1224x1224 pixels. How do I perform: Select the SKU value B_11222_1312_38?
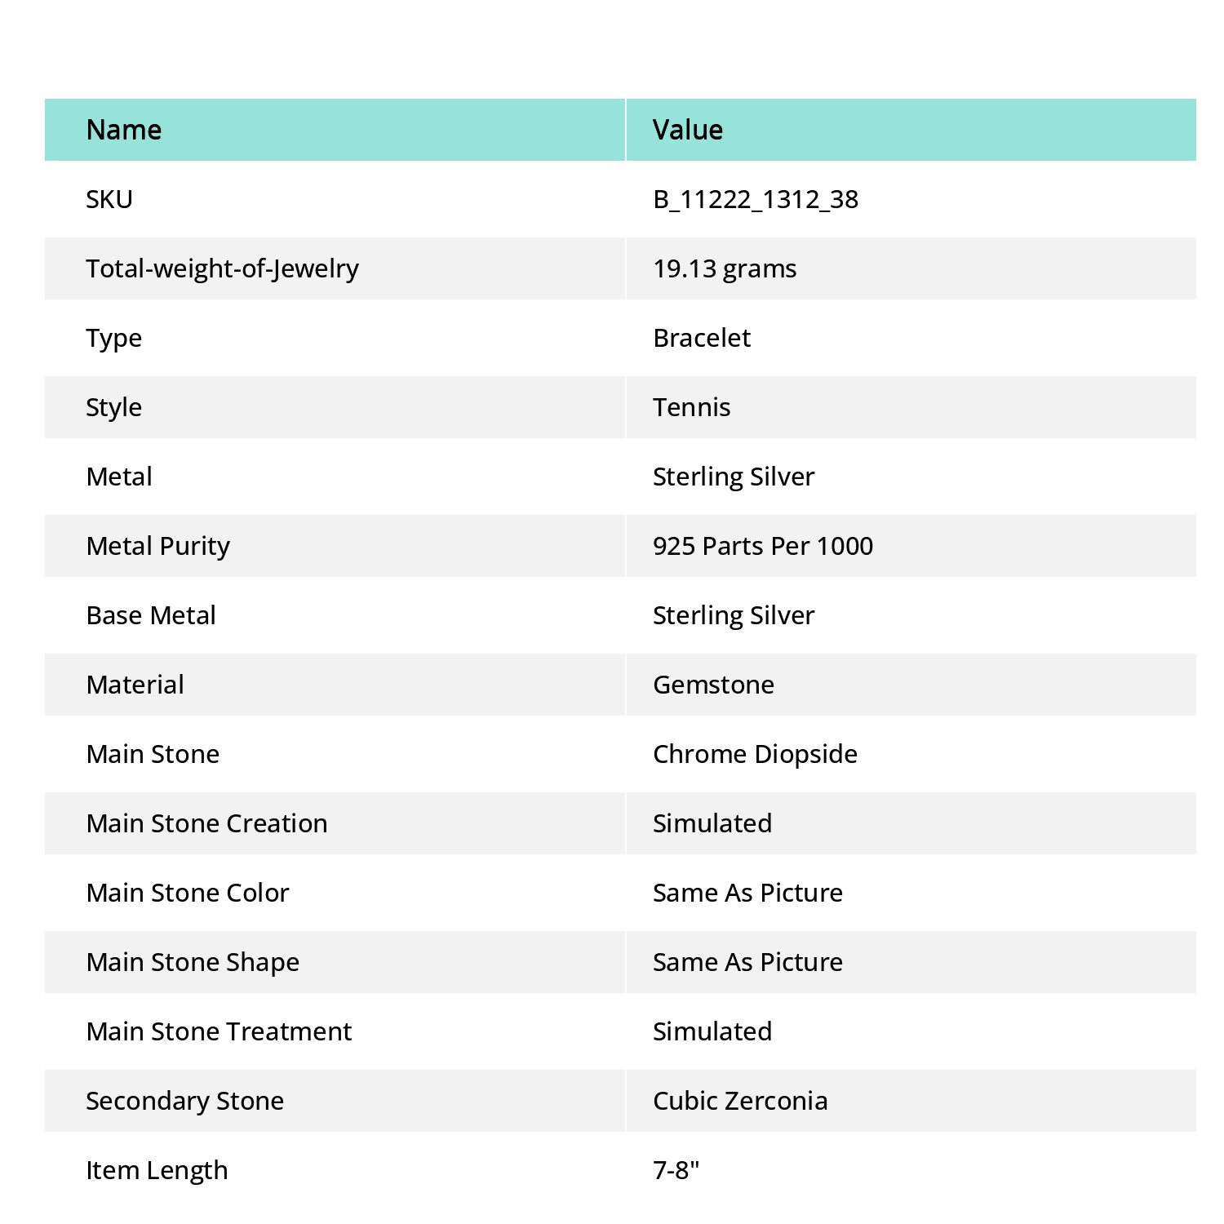click(x=756, y=200)
